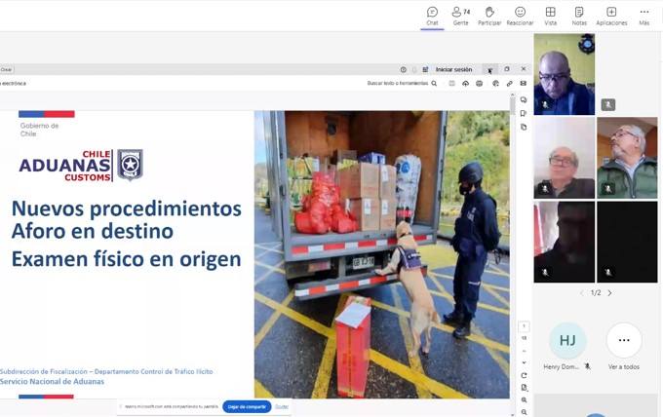The image size is (663, 417).
Task: Click Iniciar sesión in Acrobat
Action: point(453,69)
